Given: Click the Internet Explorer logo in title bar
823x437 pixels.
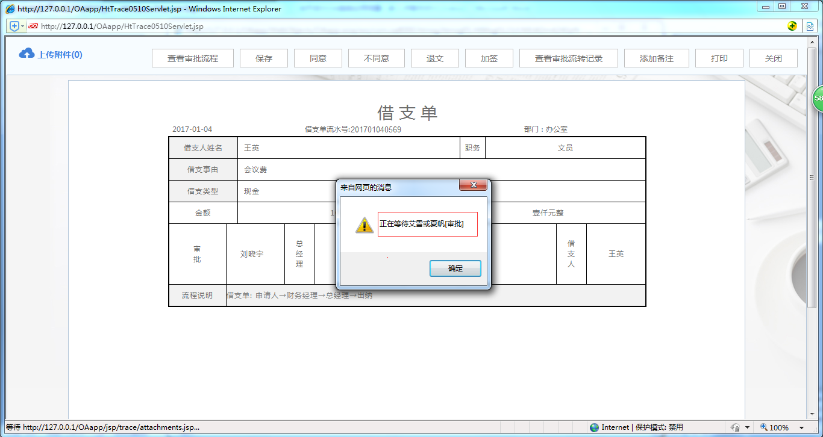Looking at the screenshot, I should click(10, 9).
